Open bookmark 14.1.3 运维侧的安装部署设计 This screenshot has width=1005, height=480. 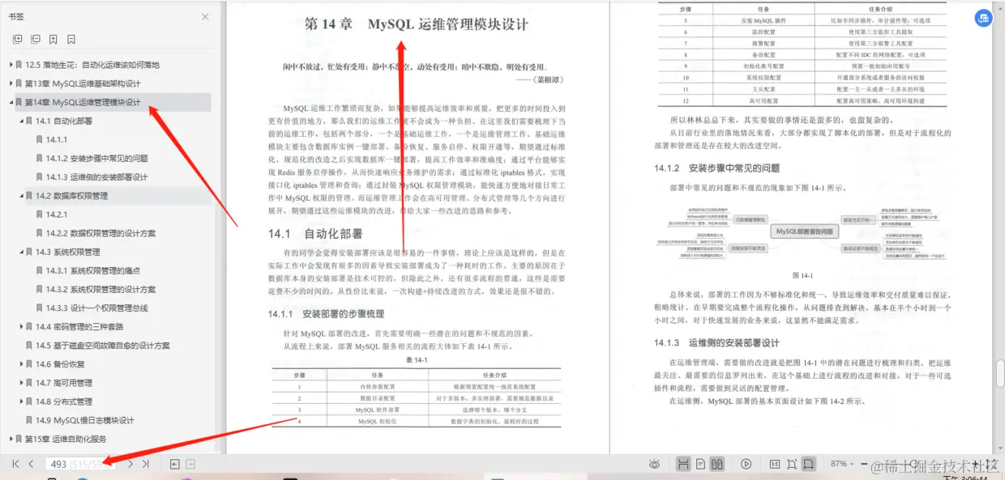(97, 177)
